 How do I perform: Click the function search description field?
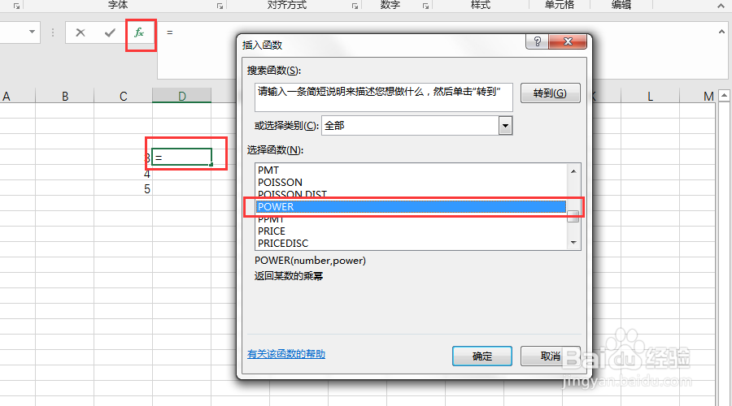(384, 97)
